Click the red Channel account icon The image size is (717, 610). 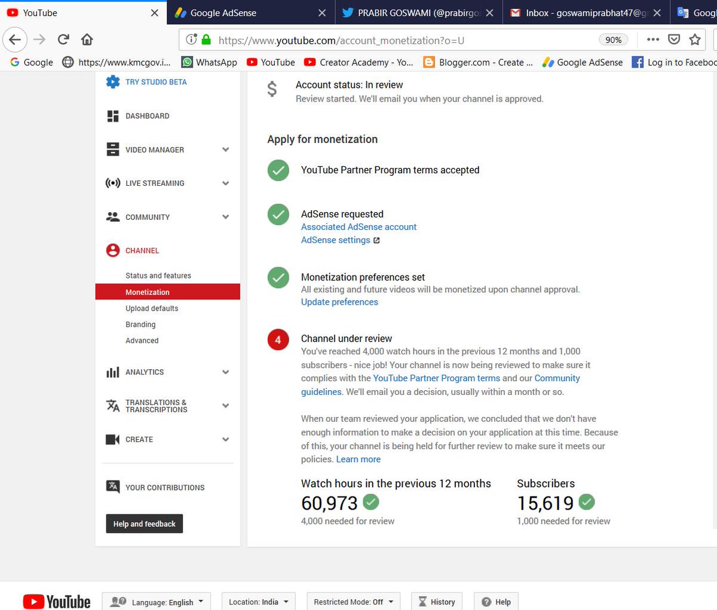coord(113,250)
